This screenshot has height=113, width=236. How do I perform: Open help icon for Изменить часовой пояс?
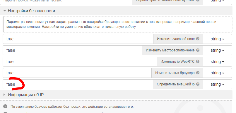tap(198, 39)
